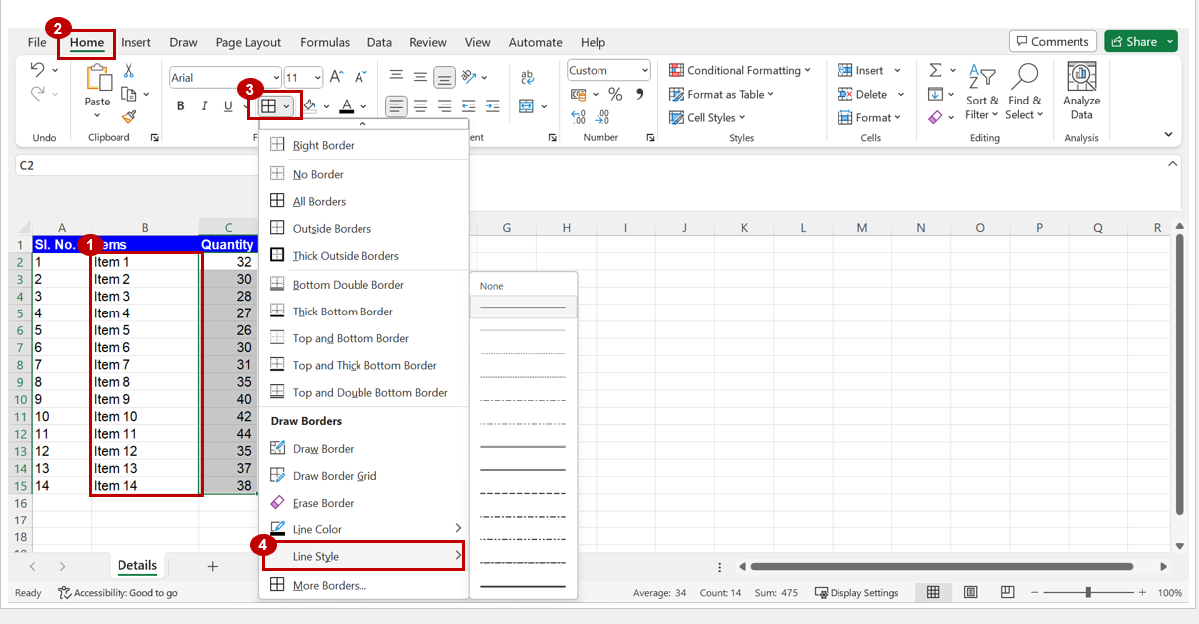The image size is (1199, 624).
Task: Open the Analyze Data pane
Action: 1080,91
